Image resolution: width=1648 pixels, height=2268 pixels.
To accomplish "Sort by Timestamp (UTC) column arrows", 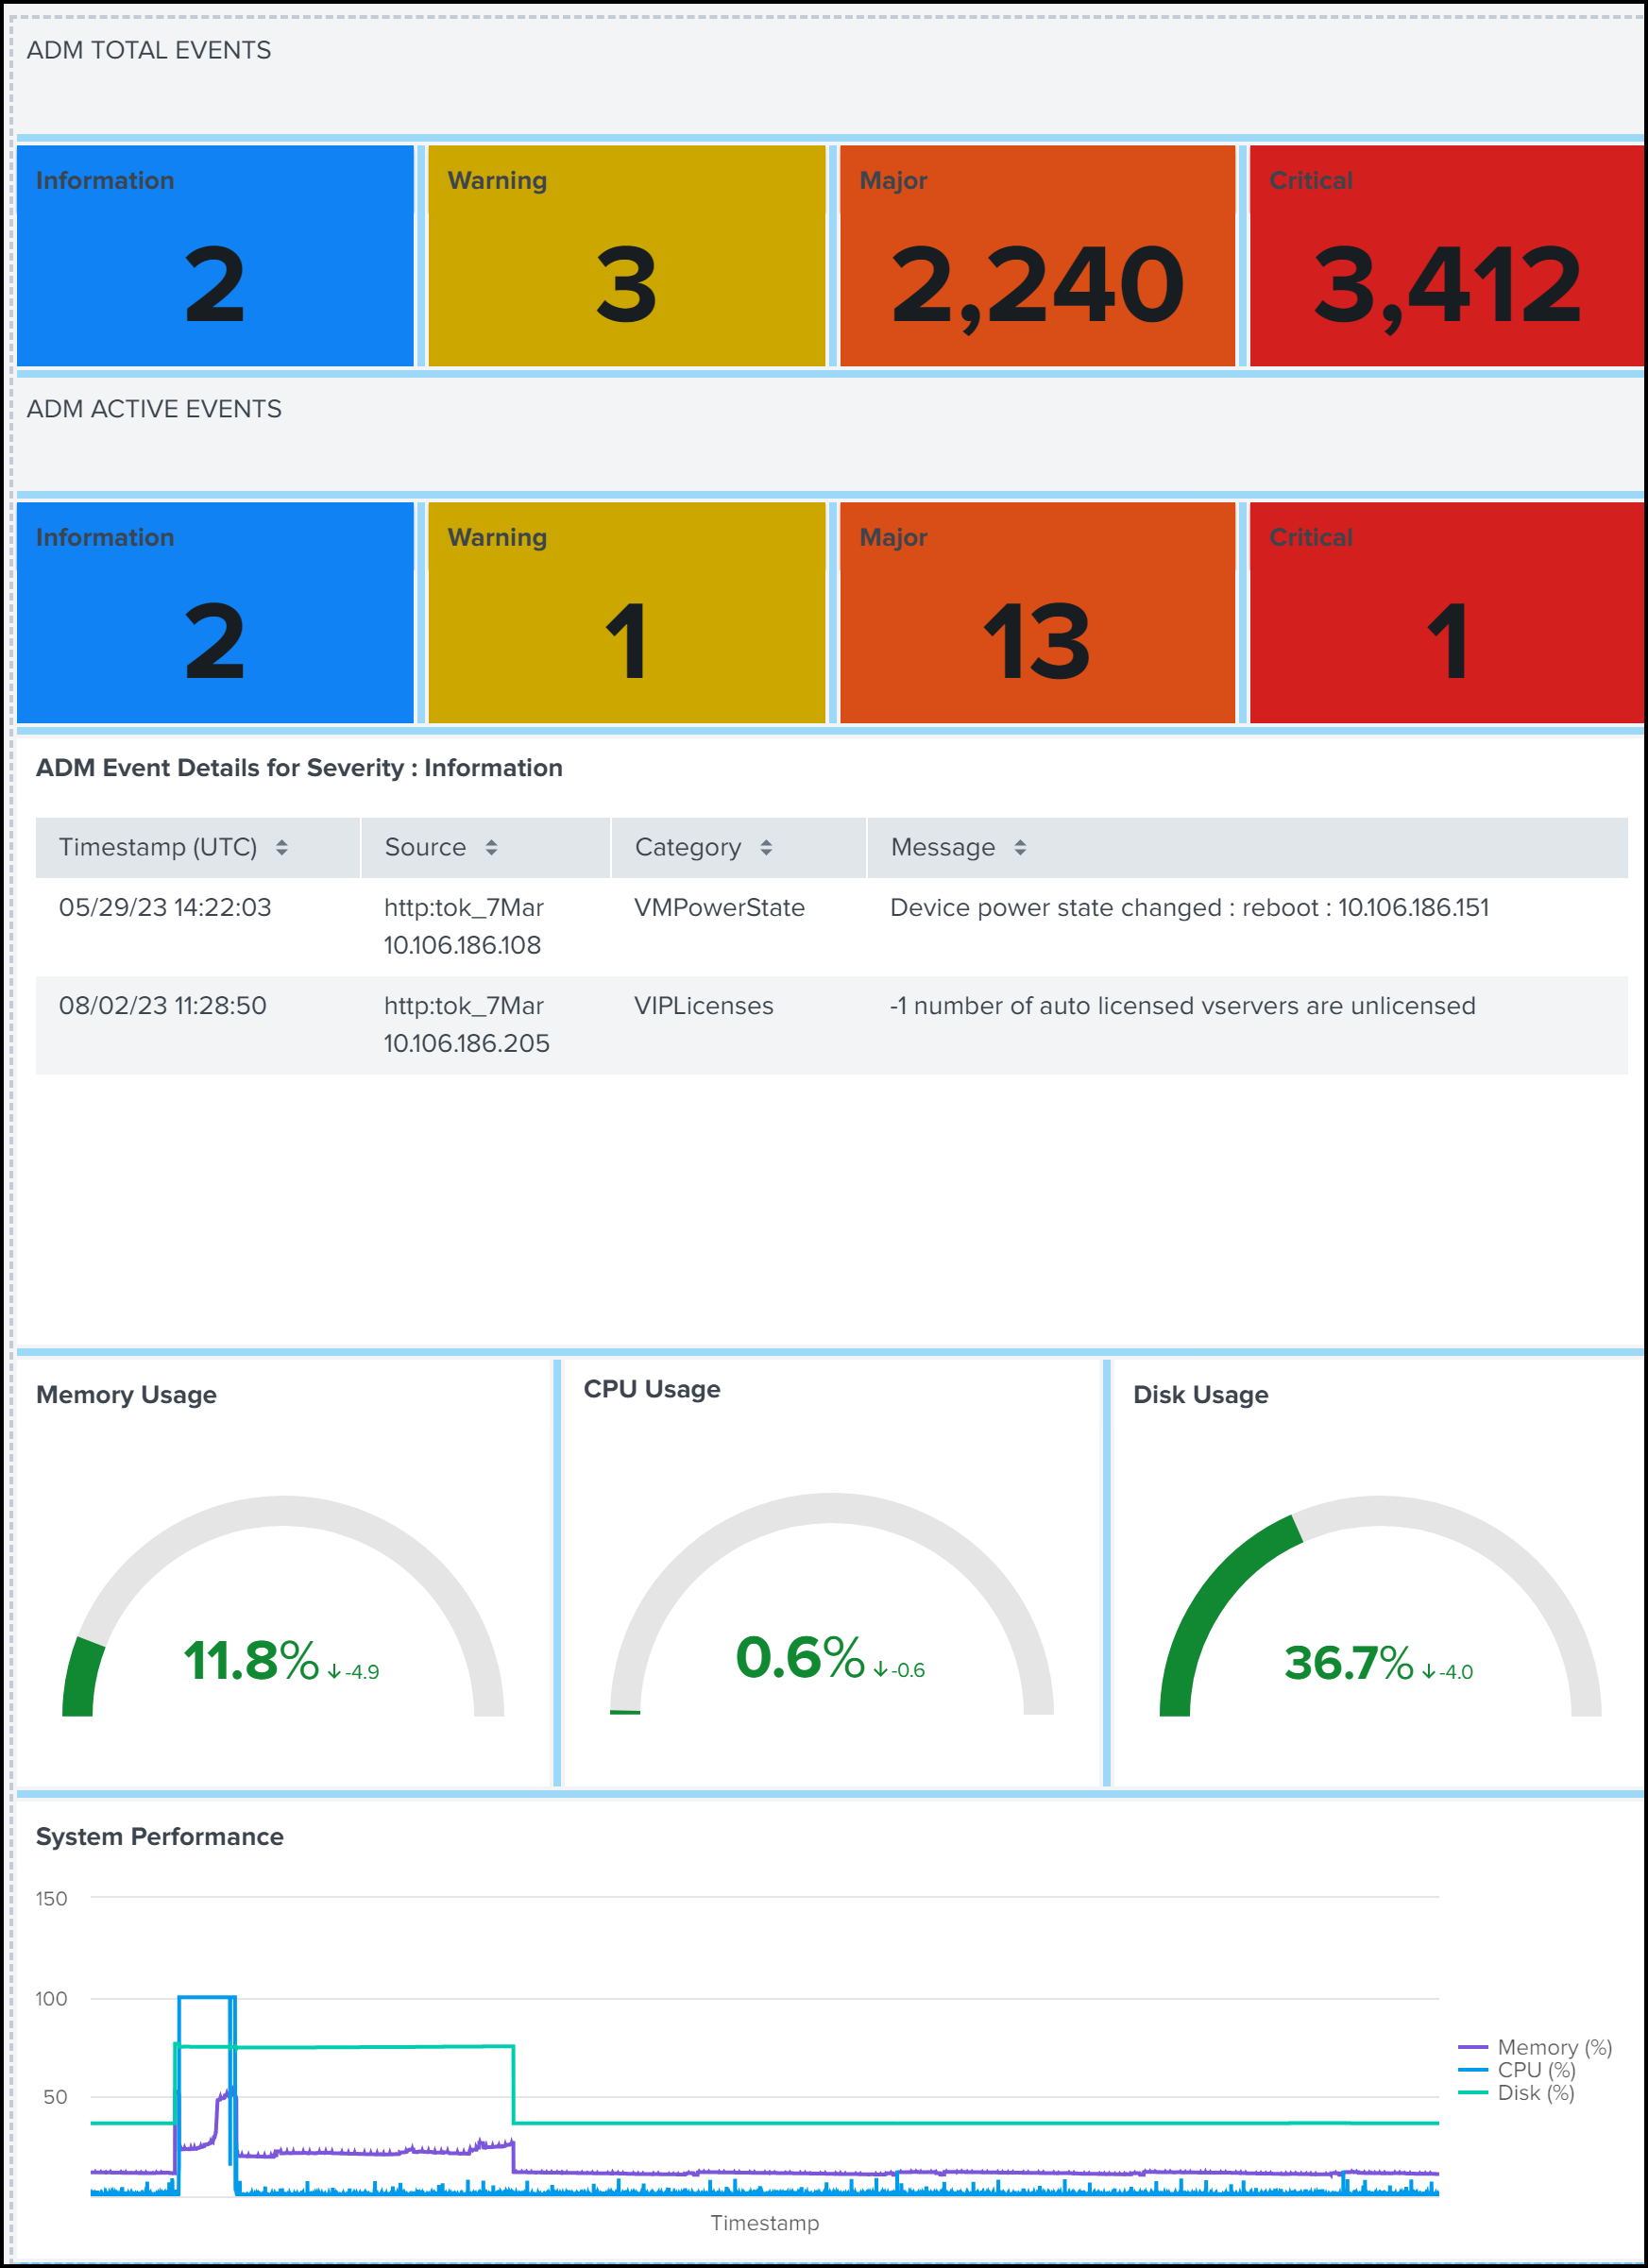I will tap(282, 847).
